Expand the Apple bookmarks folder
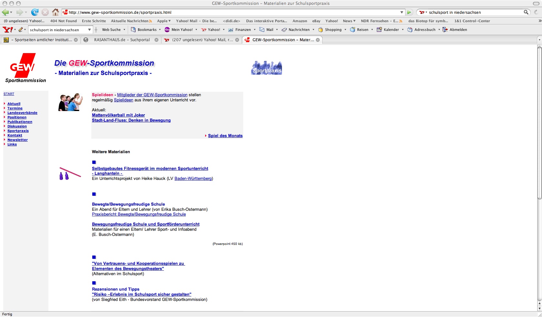542x317 pixels. point(164,21)
